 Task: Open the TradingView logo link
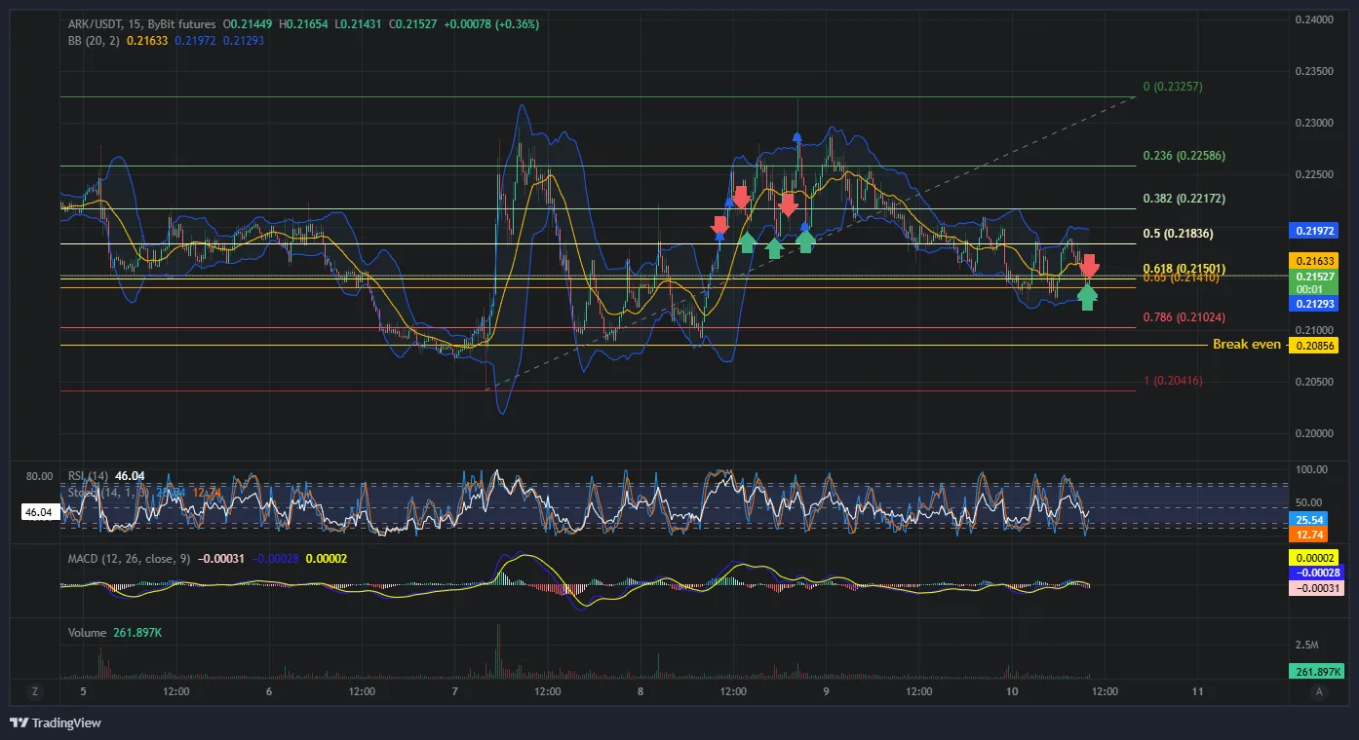click(x=56, y=722)
